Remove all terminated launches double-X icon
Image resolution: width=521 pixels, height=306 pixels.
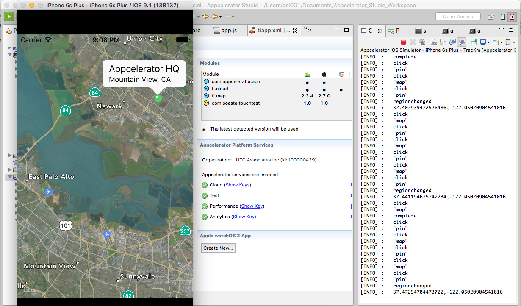click(422, 42)
